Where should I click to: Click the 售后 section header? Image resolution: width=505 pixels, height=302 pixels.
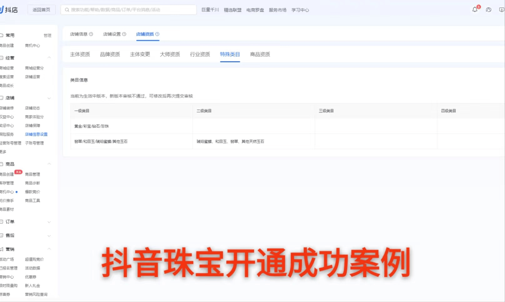coord(10,235)
